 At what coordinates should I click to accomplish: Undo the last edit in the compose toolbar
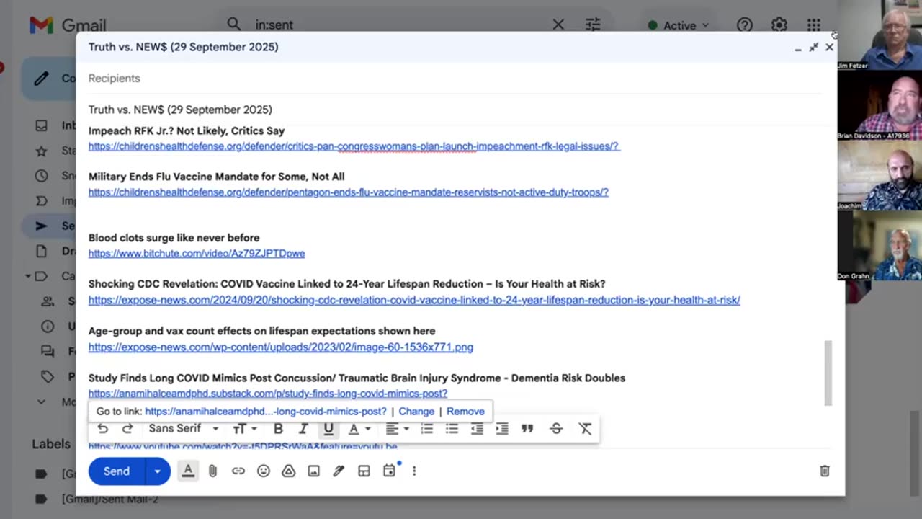103,429
